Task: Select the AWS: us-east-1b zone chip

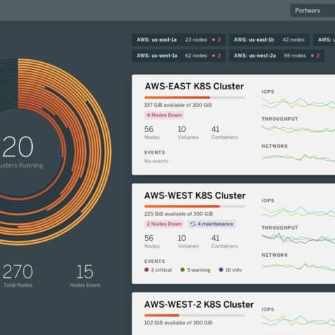Action: 269,40
